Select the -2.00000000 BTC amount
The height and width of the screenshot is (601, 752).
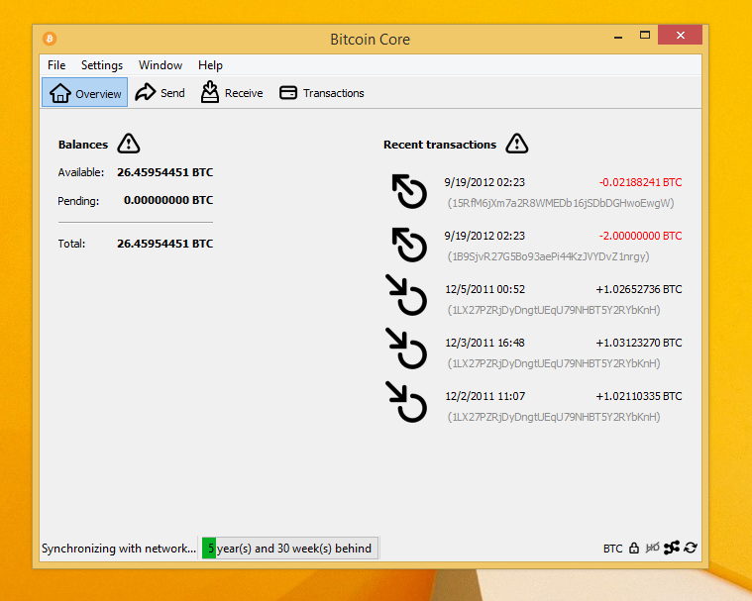[x=640, y=236]
